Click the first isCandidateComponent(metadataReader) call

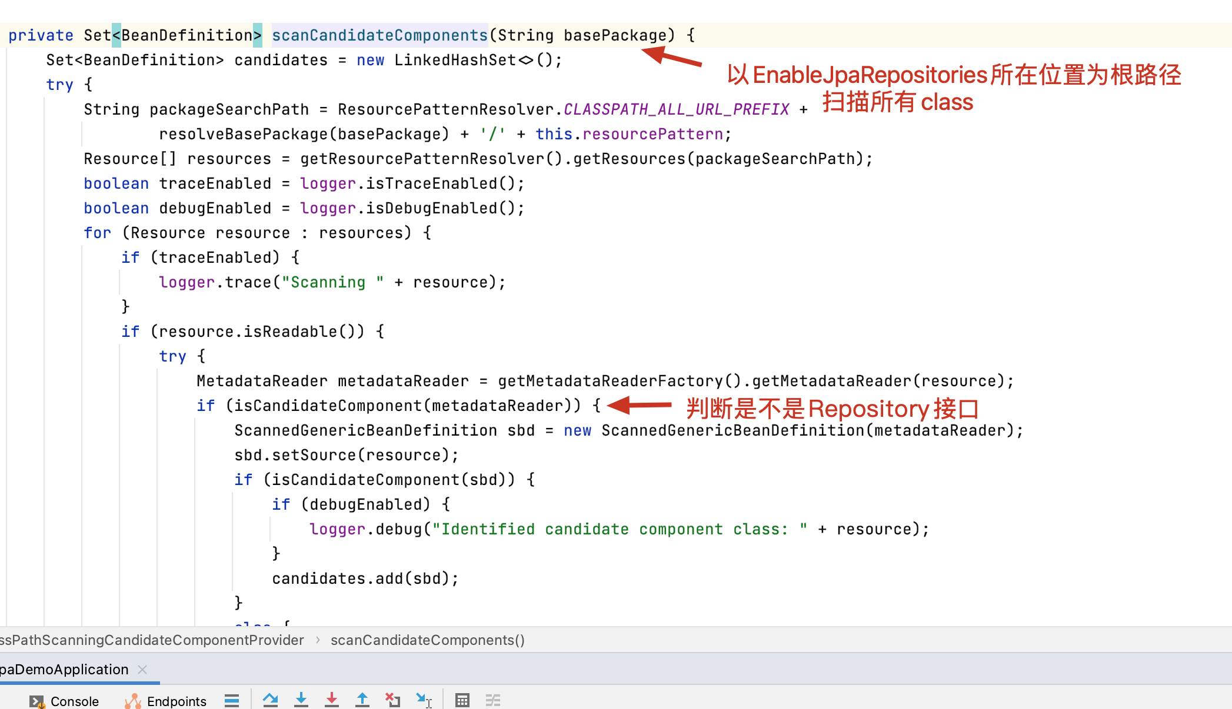[x=328, y=406]
